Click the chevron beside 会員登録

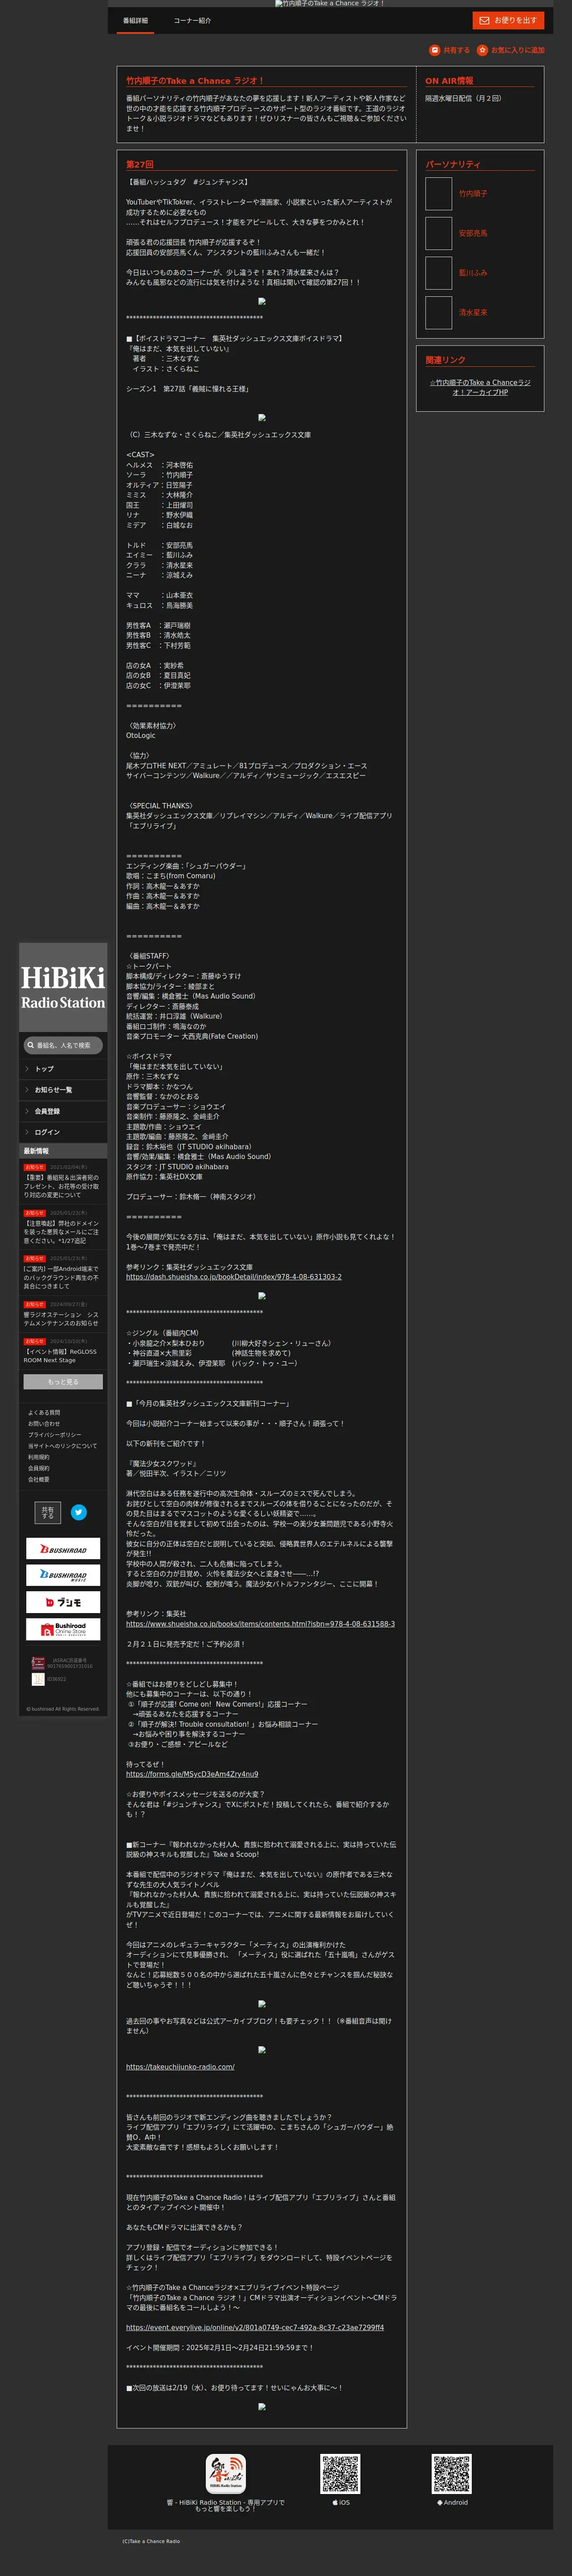27,1111
